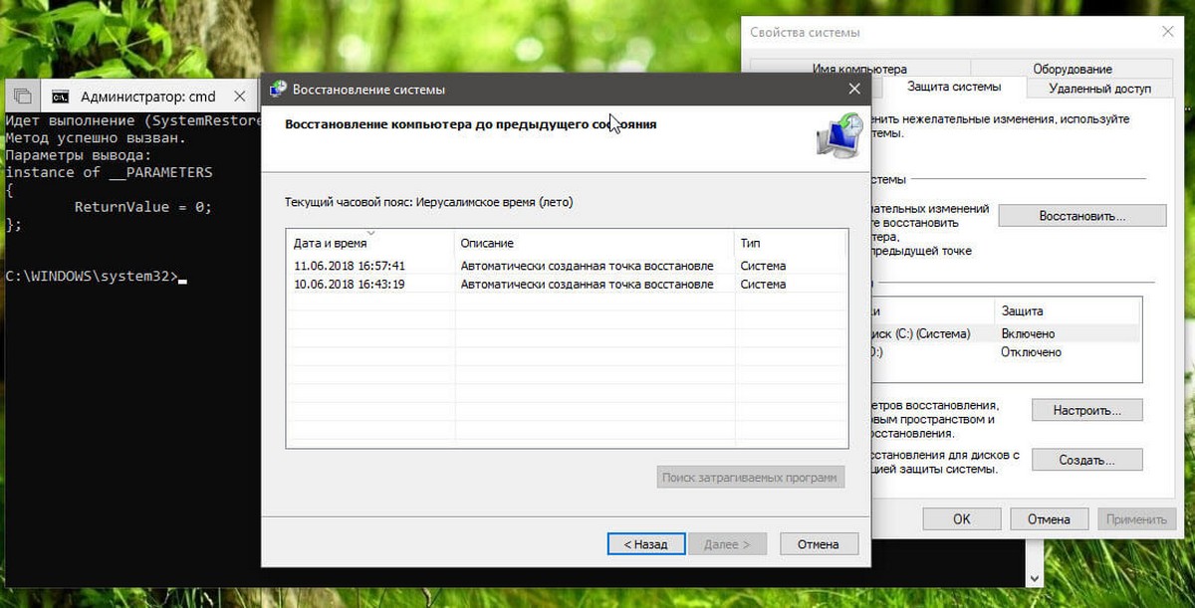Click the Далее > button
This screenshot has height=608, width=1195.
[x=728, y=544]
